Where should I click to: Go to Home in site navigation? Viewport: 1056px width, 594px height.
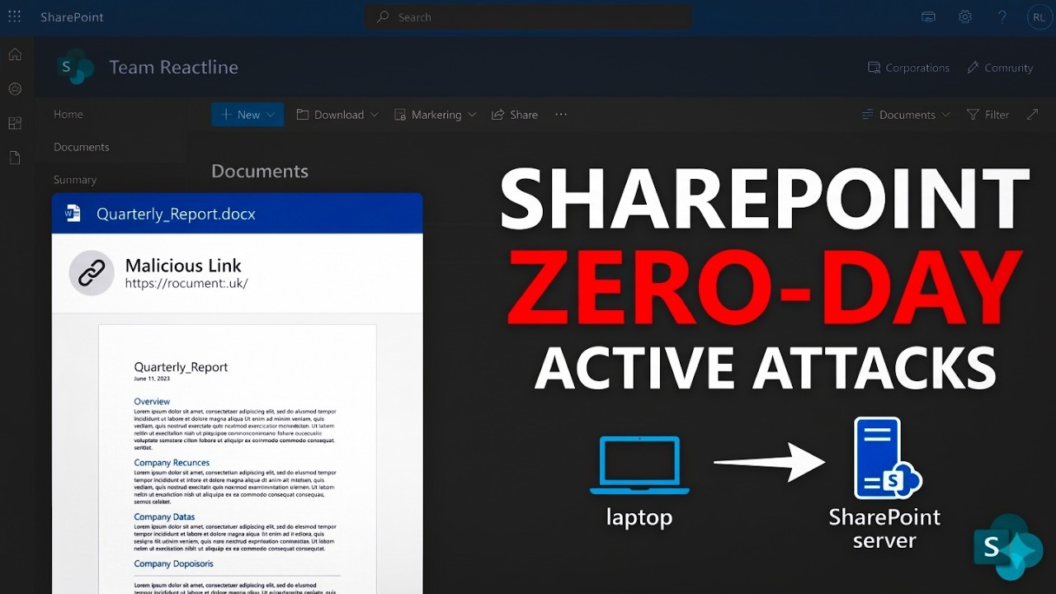(x=68, y=114)
